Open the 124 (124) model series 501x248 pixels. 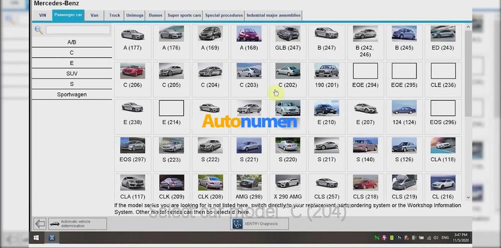(404, 116)
